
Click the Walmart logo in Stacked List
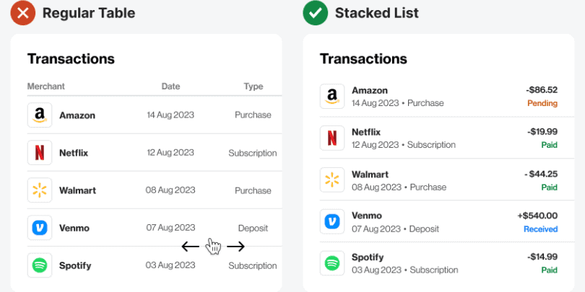tap(332, 180)
